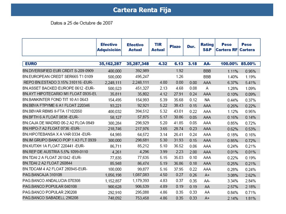Image resolution: width=286 pixels, height=214 pixels.
Task: Click the 'TIR Actual' column header
Action: [158, 47]
